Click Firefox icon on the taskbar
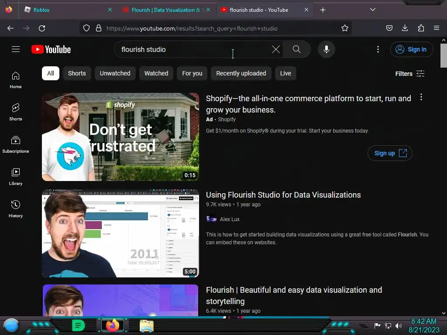Screen dimensions: 447x335 point(113,325)
